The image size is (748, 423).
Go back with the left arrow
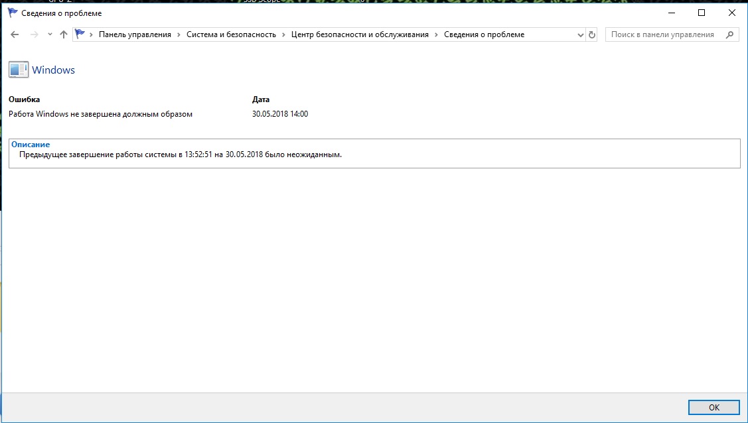click(x=15, y=34)
